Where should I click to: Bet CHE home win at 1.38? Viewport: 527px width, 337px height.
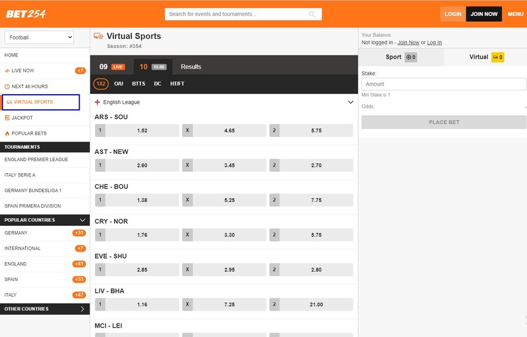[x=137, y=200]
